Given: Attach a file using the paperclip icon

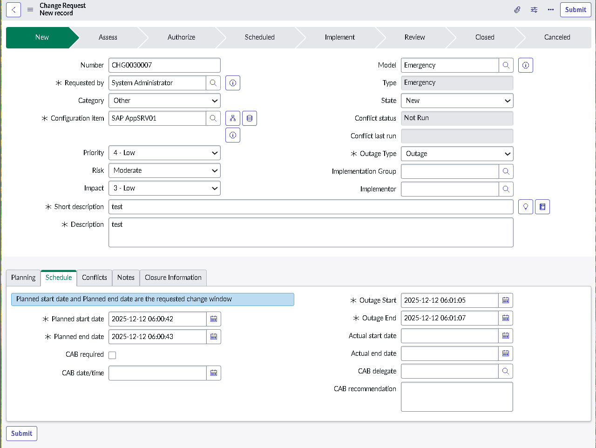Looking at the screenshot, I should [517, 9].
